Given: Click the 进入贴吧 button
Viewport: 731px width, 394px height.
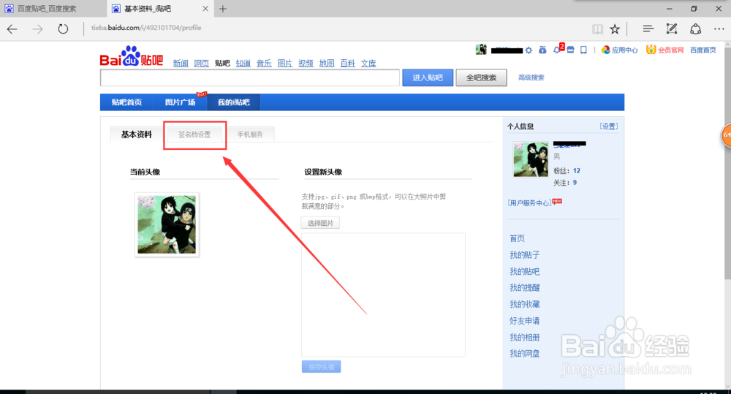Looking at the screenshot, I should (x=428, y=77).
